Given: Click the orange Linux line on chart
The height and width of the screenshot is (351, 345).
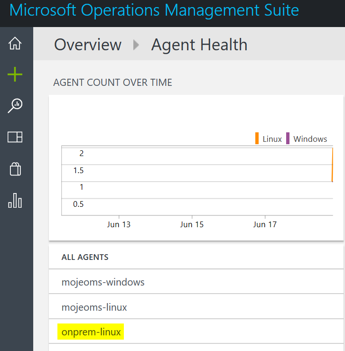Looking at the screenshot, I should [333, 165].
